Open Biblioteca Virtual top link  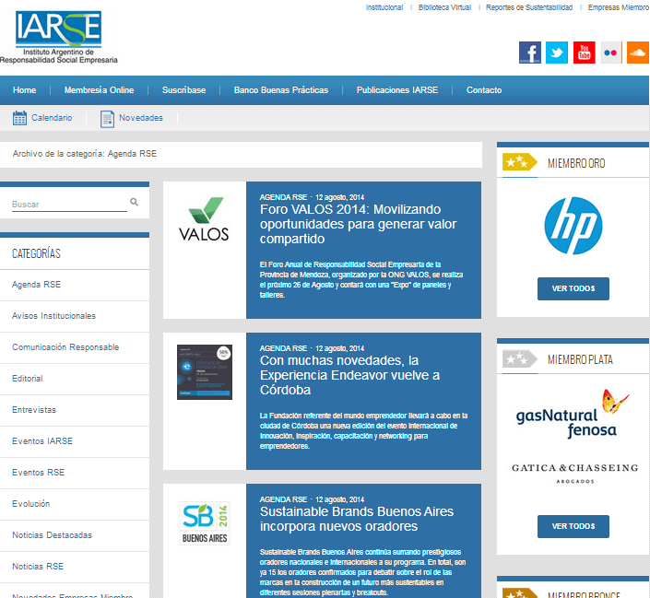[x=444, y=7]
